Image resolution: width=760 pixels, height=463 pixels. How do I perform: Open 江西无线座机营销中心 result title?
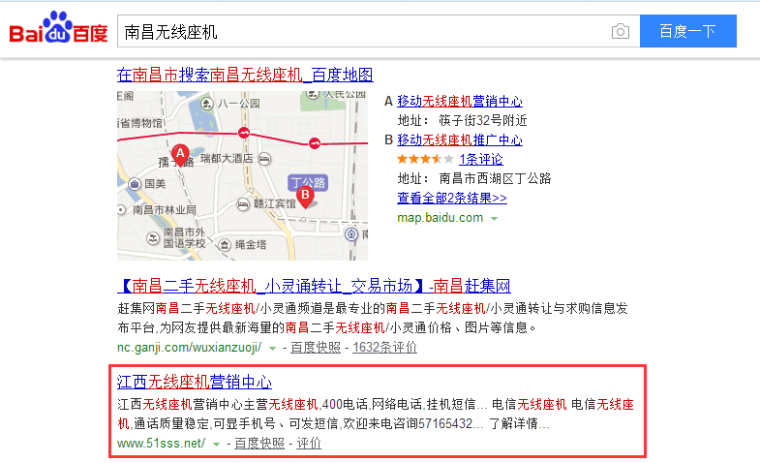(x=195, y=382)
